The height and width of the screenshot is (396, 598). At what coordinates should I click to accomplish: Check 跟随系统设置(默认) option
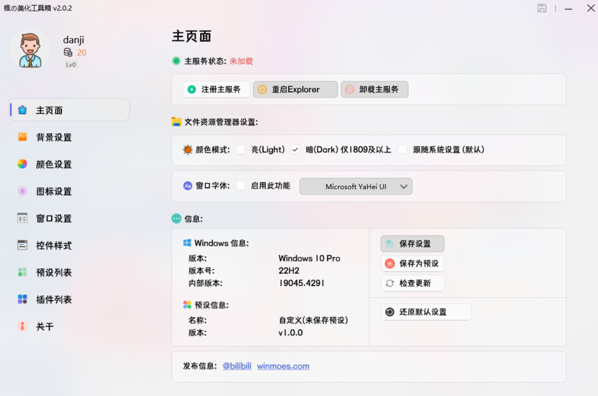pyautogui.click(x=402, y=149)
